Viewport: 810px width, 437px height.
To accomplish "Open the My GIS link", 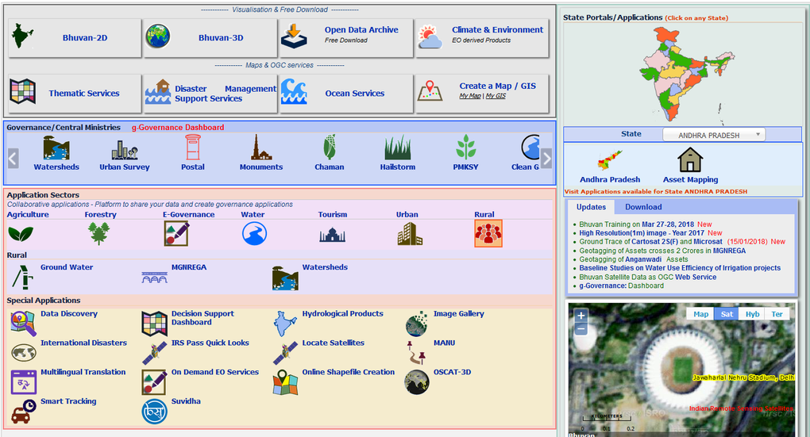I will [496, 96].
